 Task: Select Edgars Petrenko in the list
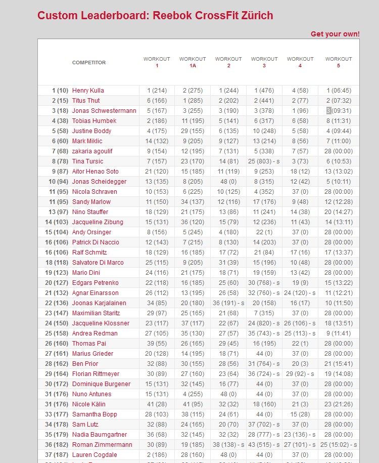tap(96, 282)
